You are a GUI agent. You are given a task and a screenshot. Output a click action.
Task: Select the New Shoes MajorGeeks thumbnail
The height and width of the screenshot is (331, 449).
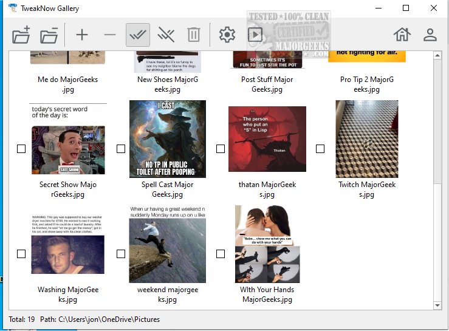tap(168, 61)
